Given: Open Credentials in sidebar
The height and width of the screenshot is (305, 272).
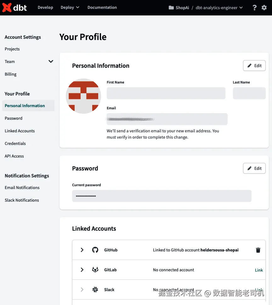Looking at the screenshot, I should tap(15, 143).
